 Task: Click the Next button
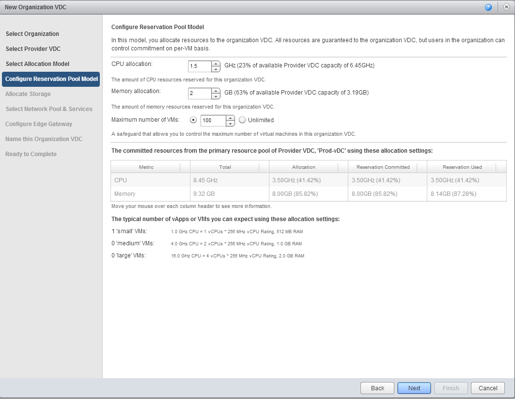point(414,388)
